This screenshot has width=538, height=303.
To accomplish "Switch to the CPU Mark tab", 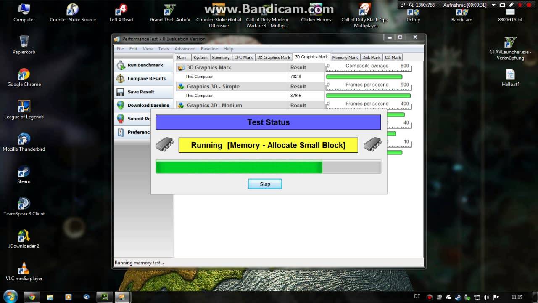I will point(243,58).
